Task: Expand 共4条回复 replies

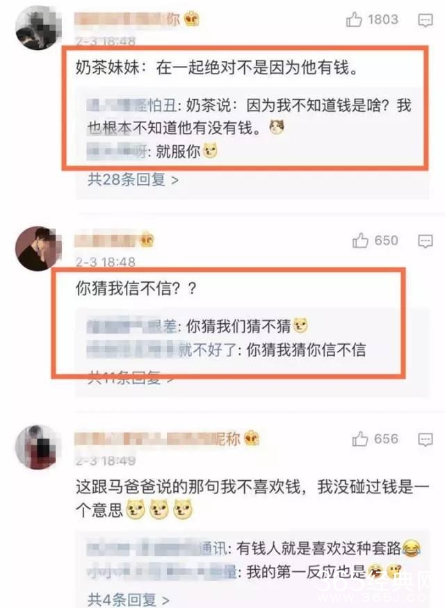Action: pyautogui.click(x=129, y=600)
